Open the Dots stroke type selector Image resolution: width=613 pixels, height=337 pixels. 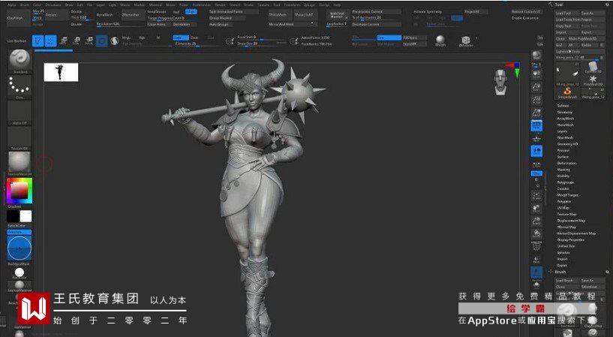pyautogui.click(x=20, y=87)
